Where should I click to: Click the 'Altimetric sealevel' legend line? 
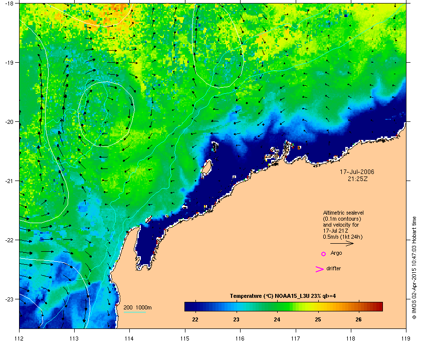tap(343, 213)
